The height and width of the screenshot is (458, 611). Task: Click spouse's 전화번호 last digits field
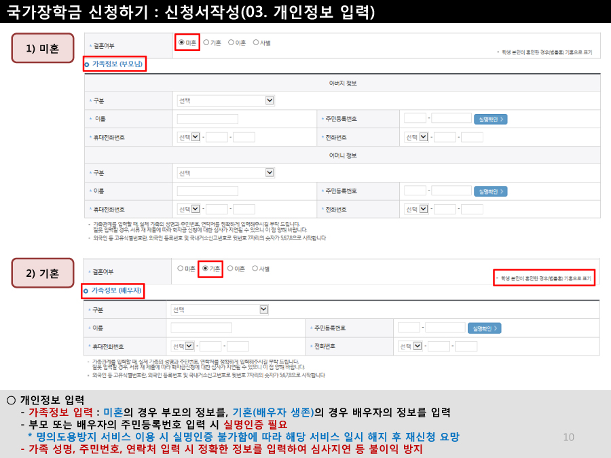[x=466, y=346]
